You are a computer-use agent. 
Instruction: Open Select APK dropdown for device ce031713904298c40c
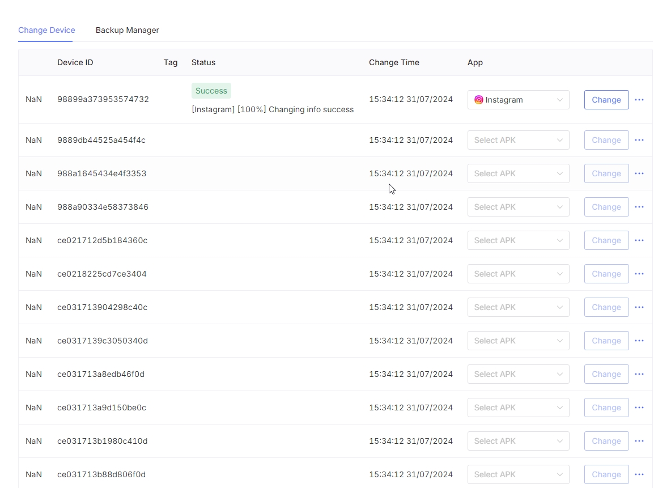point(518,307)
